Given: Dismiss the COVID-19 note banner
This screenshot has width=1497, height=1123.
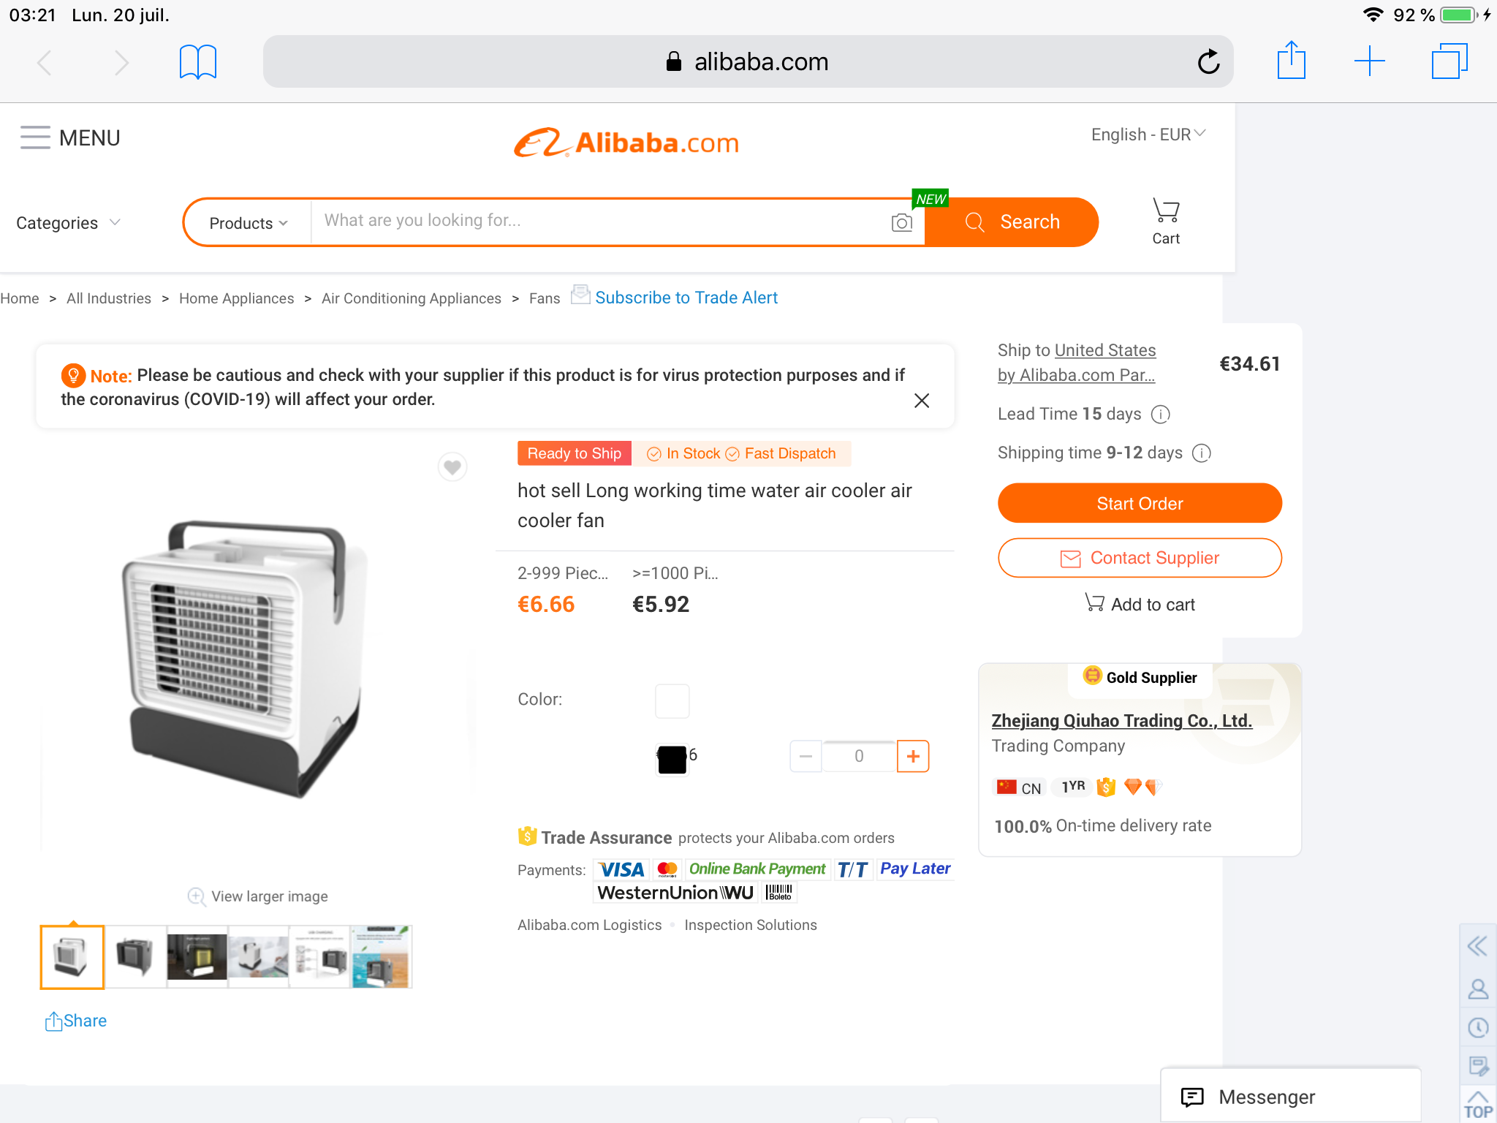Looking at the screenshot, I should pyautogui.click(x=922, y=401).
